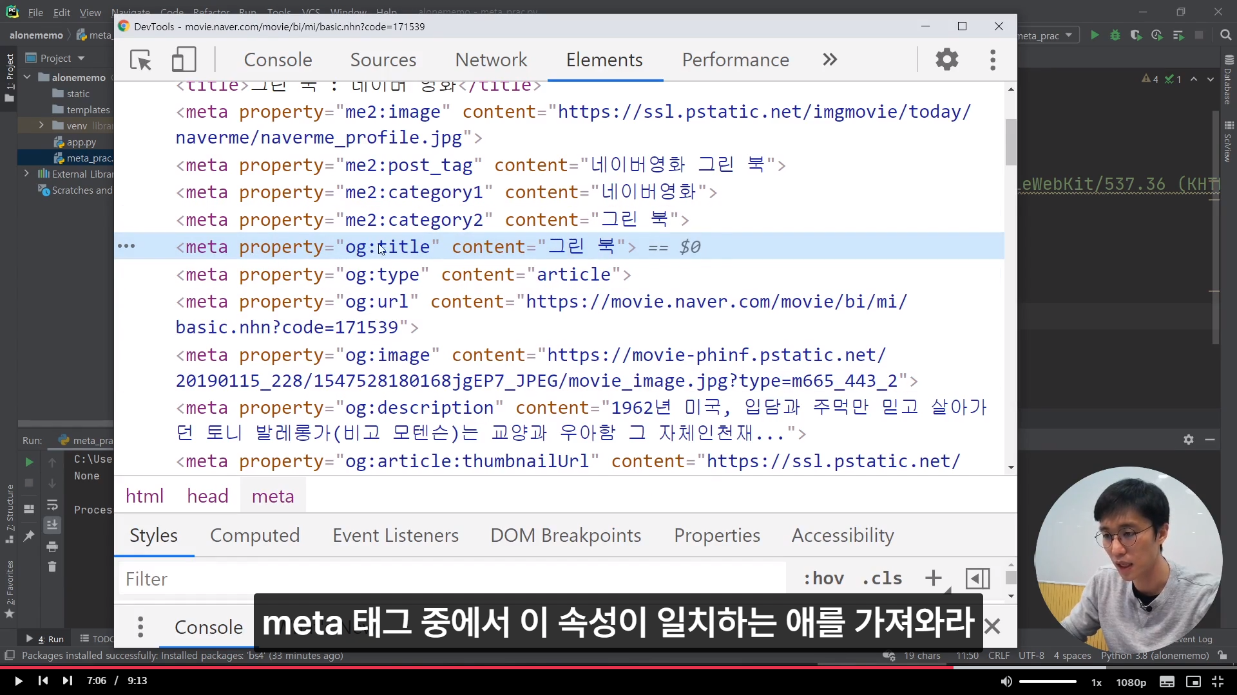Close the DevTools drawer with X

[992, 626]
